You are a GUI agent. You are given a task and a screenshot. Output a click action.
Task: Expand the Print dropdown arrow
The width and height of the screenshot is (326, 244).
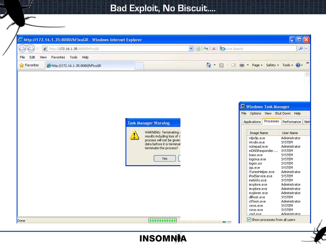click(x=248, y=65)
